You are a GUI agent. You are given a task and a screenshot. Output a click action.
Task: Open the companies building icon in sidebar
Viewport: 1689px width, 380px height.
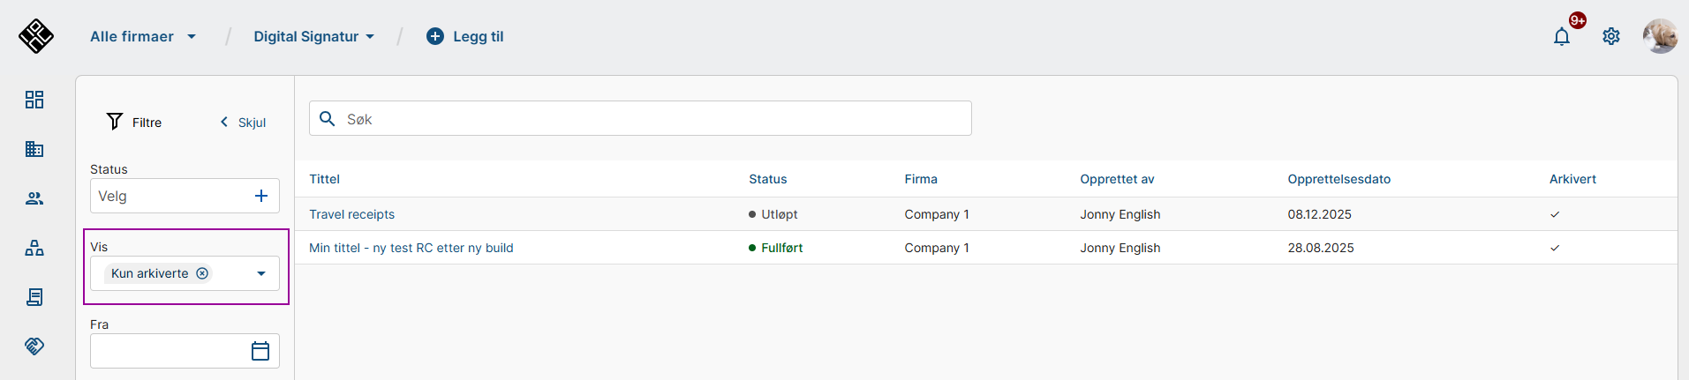click(x=34, y=149)
